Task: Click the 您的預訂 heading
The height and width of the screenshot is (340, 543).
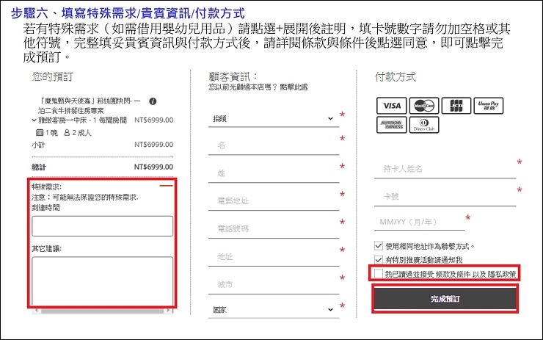Action: pos(53,76)
